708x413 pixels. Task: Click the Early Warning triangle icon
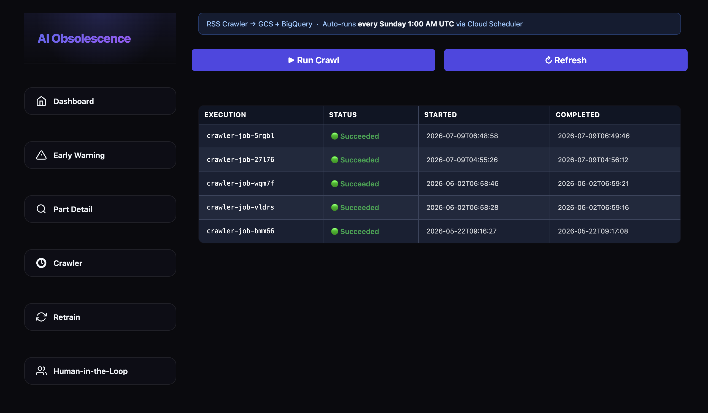tap(41, 155)
